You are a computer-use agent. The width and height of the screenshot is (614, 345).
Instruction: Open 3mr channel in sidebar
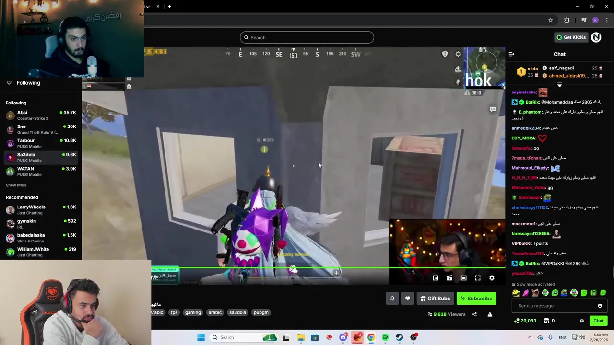pyautogui.click(x=41, y=129)
